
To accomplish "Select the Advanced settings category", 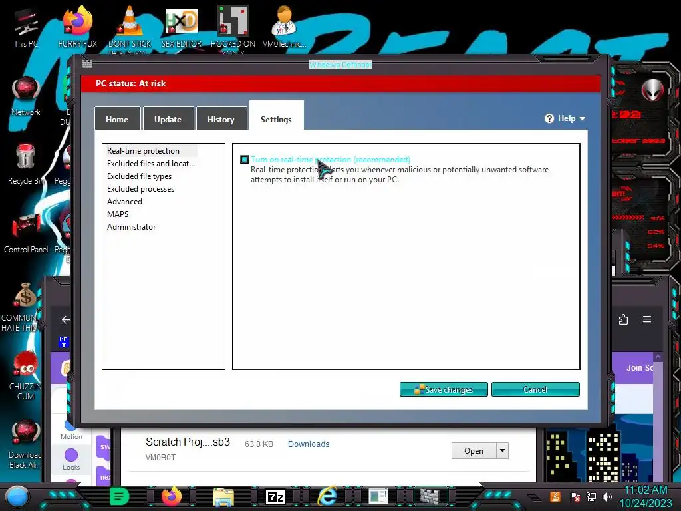I will point(124,201).
